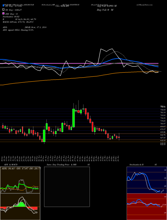Viewport: 167px width, 220px height.
Task: Click the blue Stochastics mini chart
Action: point(147,180)
